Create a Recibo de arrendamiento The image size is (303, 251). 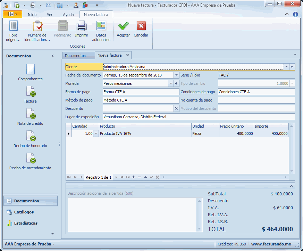pyautogui.click(x=31, y=162)
